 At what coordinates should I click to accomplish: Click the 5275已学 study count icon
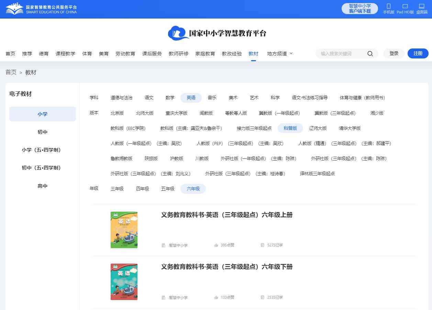click(x=263, y=245)
